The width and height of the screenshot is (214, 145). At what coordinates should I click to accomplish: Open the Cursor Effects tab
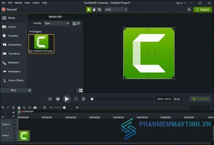pos(13,80)
